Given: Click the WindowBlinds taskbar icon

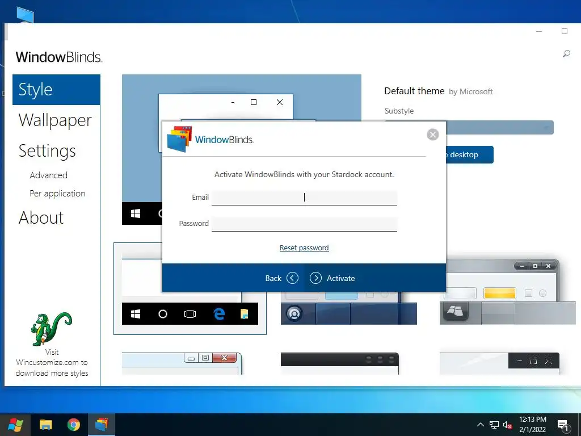Looking at the screenshot, I should [102, 425].
